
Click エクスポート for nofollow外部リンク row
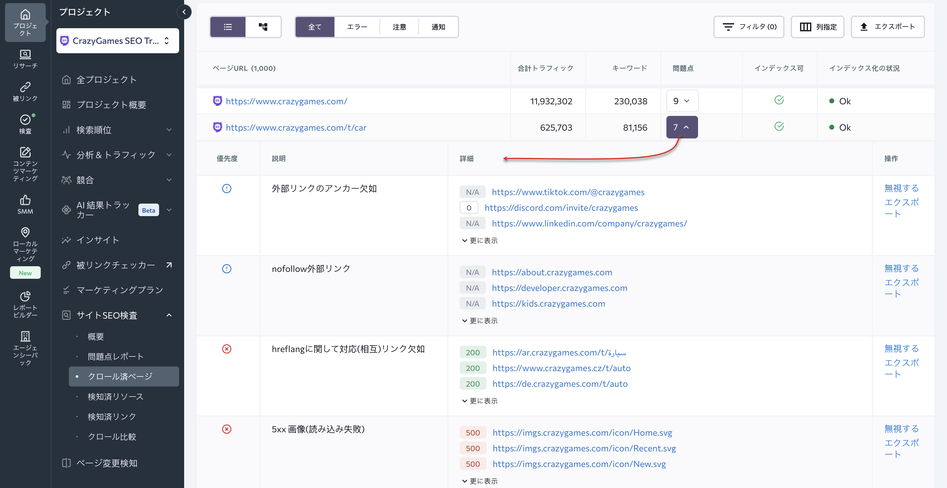click(901, 288)
